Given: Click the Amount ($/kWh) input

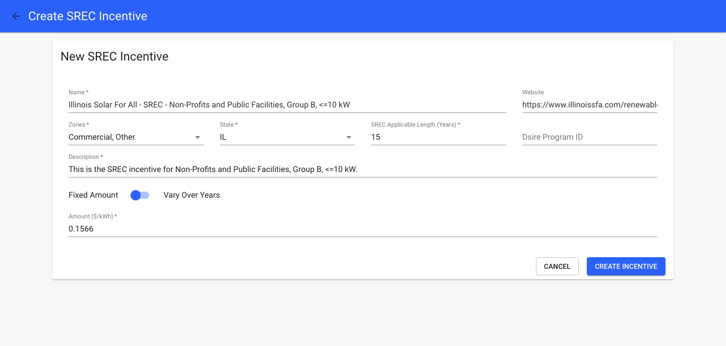Looking at the screenshot, I should point(362,229).
